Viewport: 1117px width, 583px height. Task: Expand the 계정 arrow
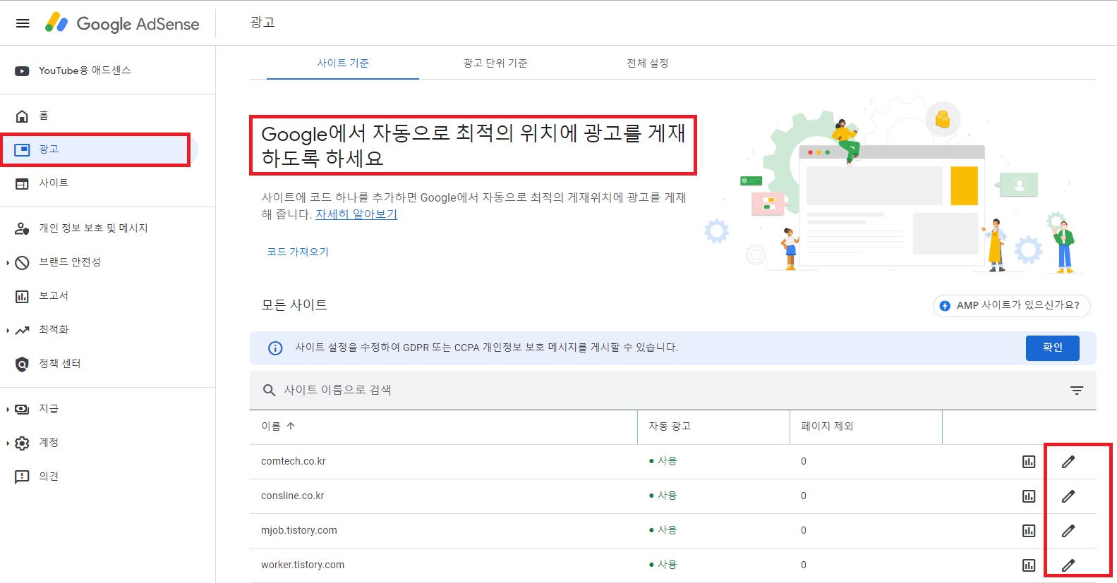[8, 443]
